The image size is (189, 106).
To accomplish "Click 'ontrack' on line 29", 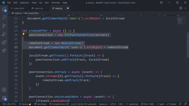I will point(60,72).
